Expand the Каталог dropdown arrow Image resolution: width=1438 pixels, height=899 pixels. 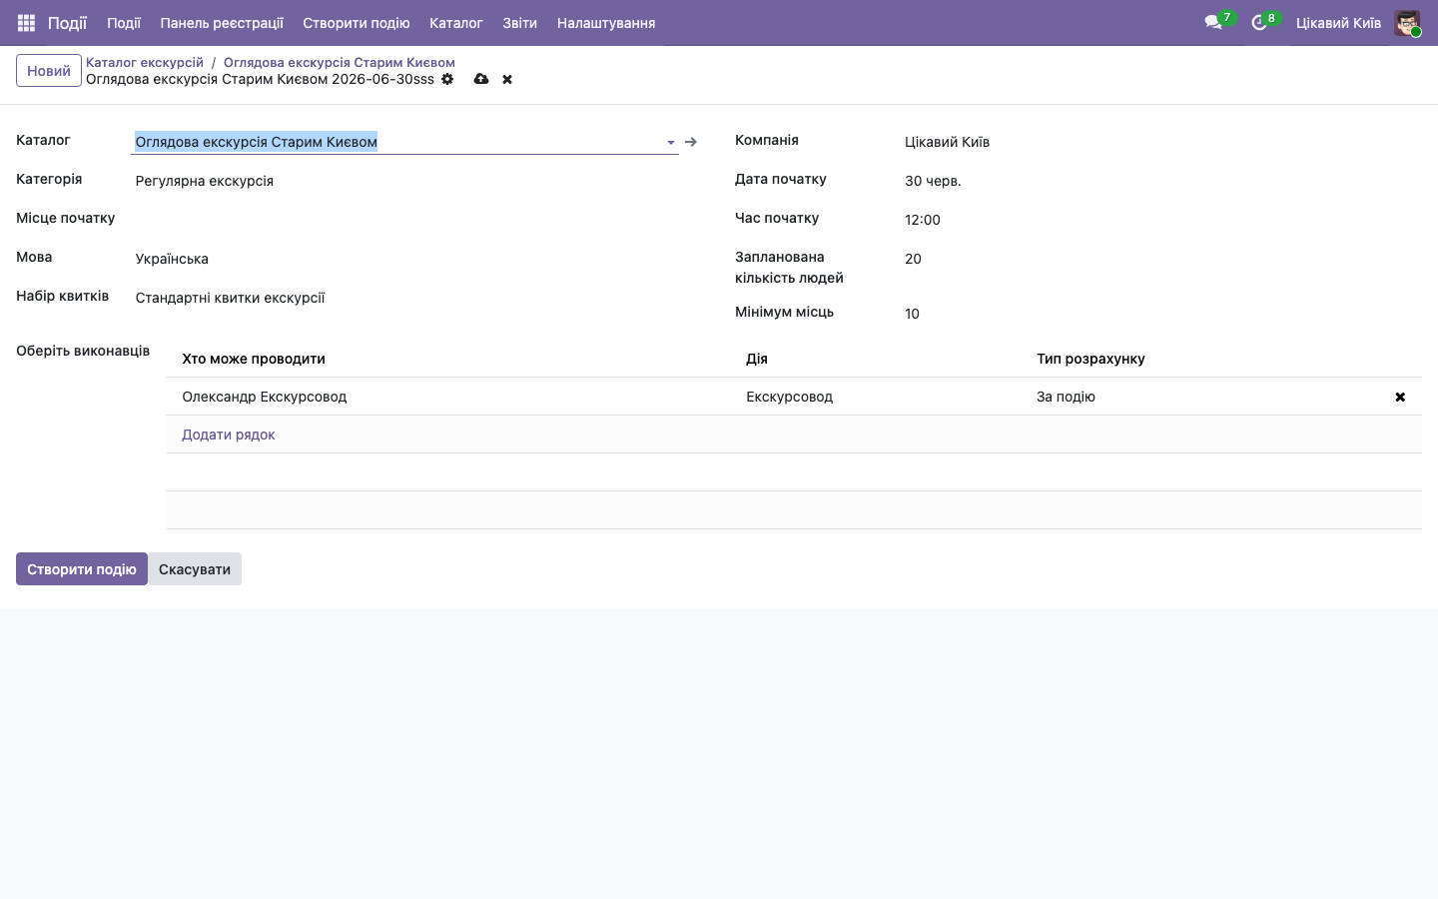coord(671,143)
